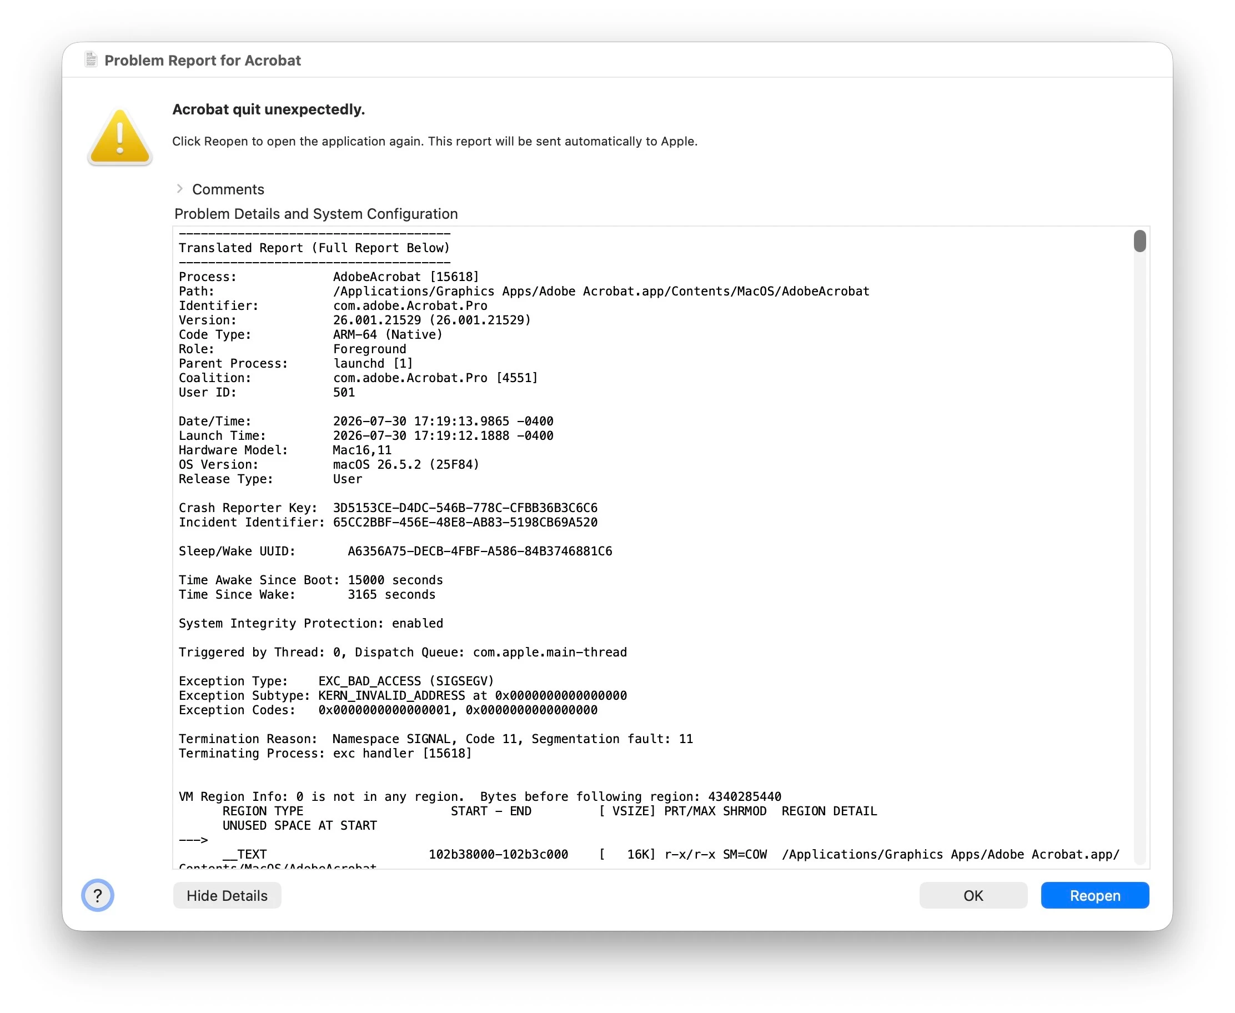Click the 'Triggered by Thread: 0' line
Viewport: 1235px width, 1013px height.
403,653
